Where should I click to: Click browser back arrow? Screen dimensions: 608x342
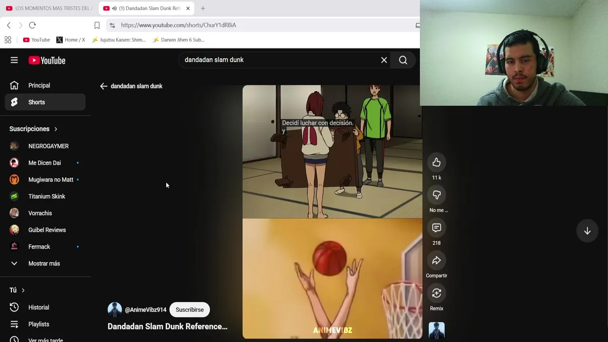pos(9,25)
